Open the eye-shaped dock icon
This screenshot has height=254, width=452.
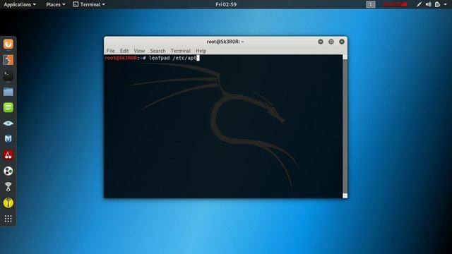click(x=8, y=123)
